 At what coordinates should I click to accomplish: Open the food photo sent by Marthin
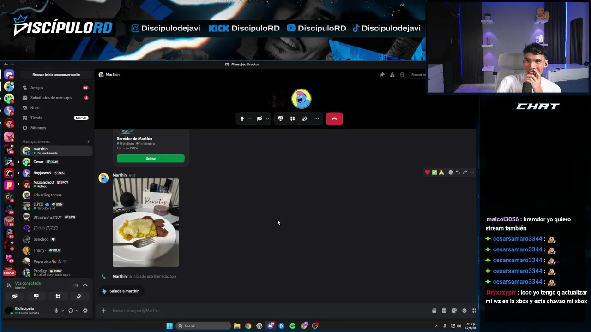[145, 222]
